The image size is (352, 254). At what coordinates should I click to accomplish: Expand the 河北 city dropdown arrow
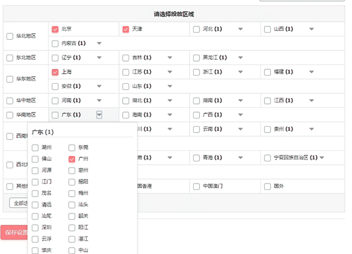[x=240, y=29]
